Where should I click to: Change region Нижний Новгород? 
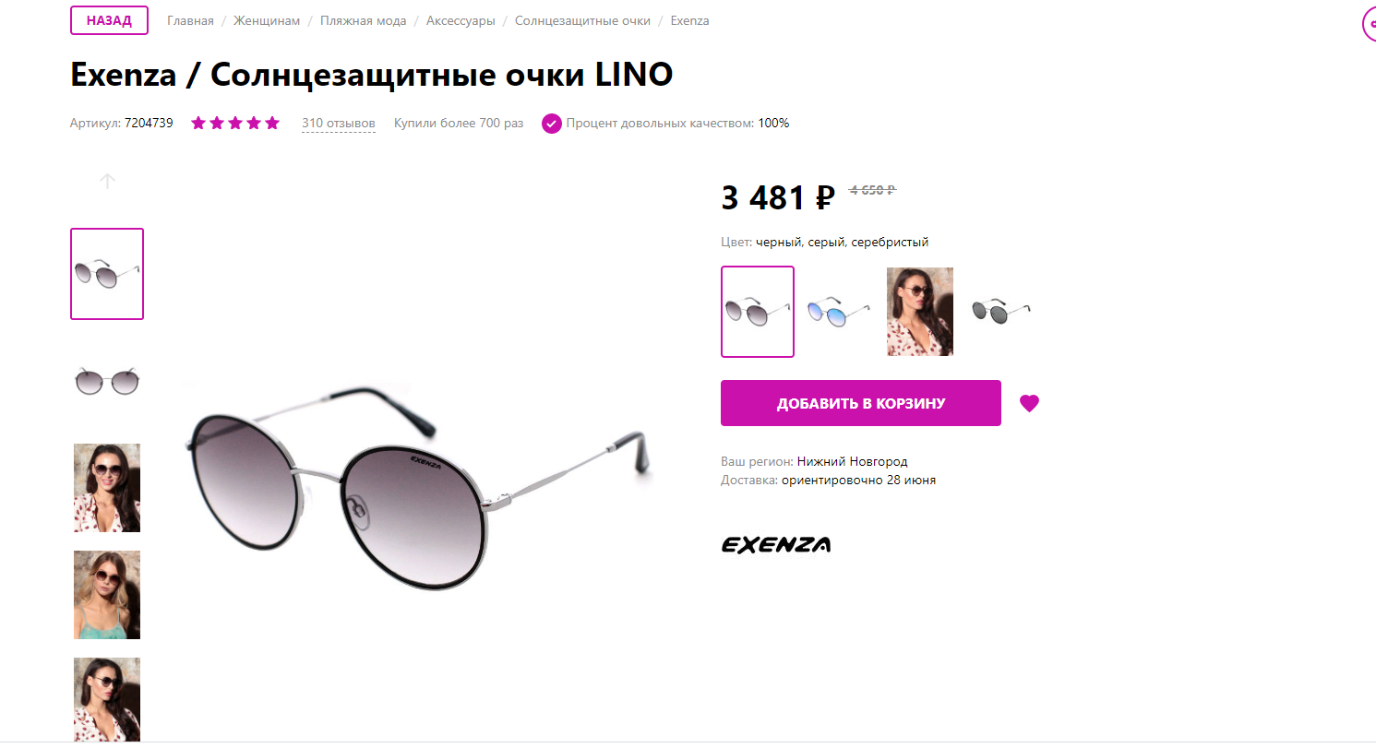click(853, 461)
